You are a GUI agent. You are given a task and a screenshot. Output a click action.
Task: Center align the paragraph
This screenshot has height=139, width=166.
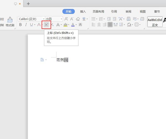tap(99, 25)
